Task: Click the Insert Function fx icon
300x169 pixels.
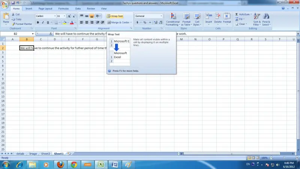Action: click(x=51, y=34)
